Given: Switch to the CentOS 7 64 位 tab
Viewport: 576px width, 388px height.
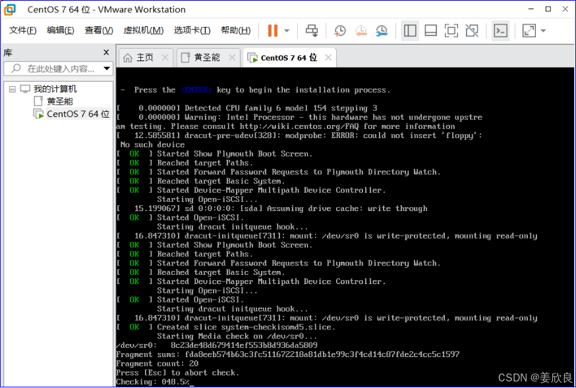Looking at the screenshot, I should click(x=289, y=58).
